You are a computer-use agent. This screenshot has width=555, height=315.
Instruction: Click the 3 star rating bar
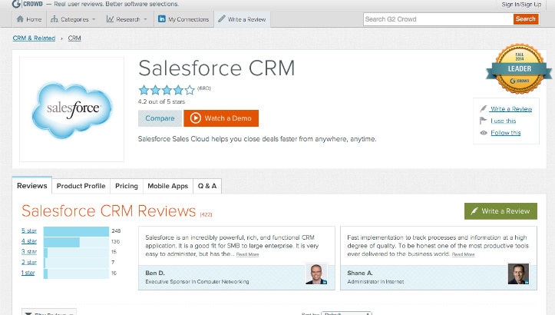pos(76,253)
